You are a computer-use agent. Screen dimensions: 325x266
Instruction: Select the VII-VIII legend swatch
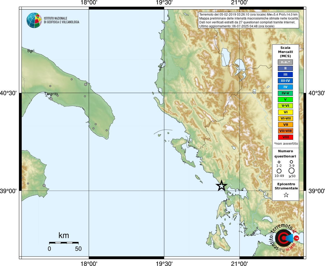click(285, 131)
